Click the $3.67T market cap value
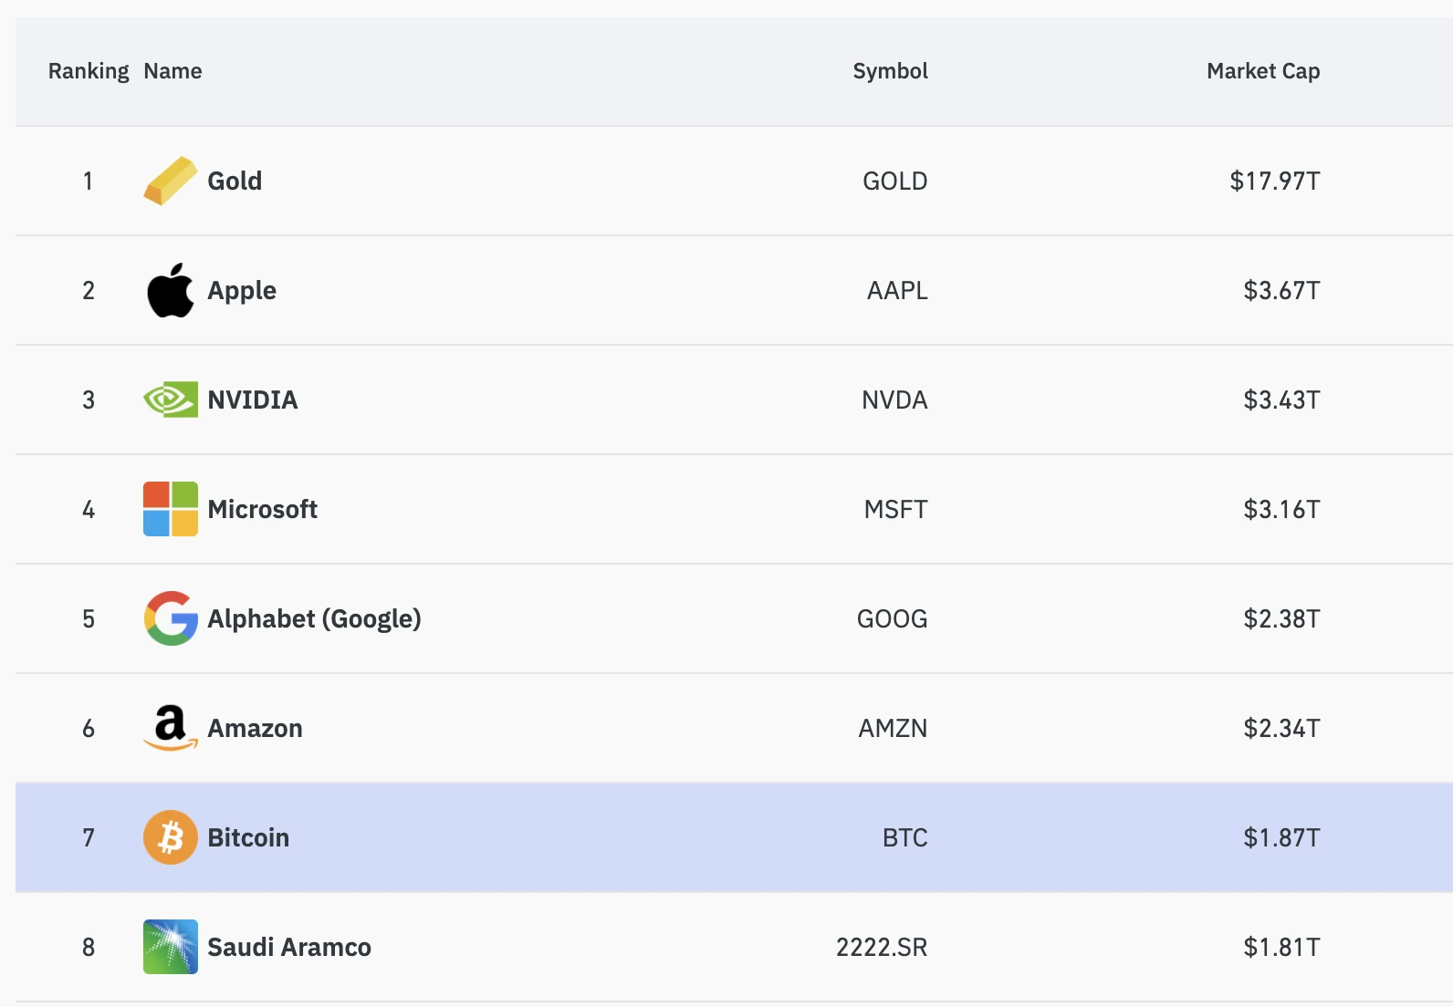1453x1007 pixels. (1281, 290)
